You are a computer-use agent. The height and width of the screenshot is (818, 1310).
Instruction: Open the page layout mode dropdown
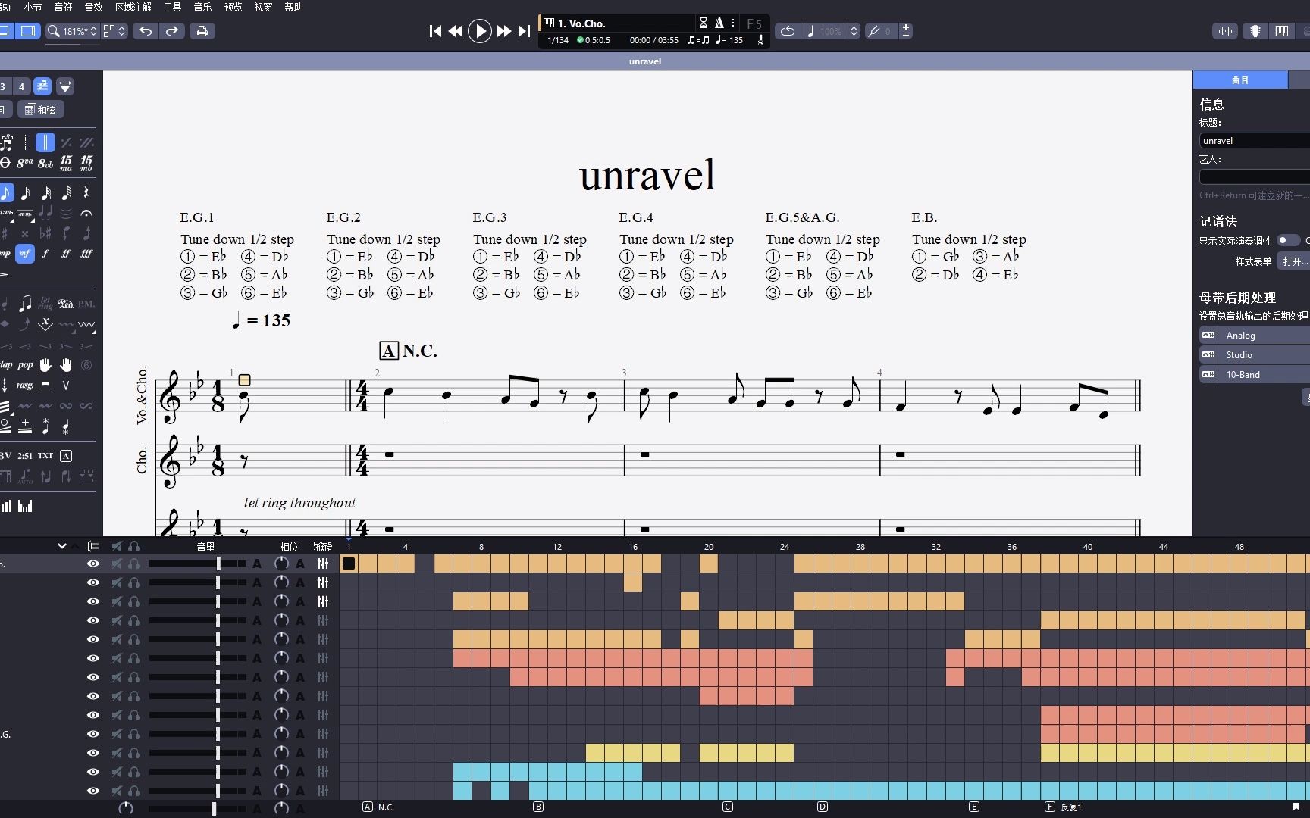coord(114,31)
